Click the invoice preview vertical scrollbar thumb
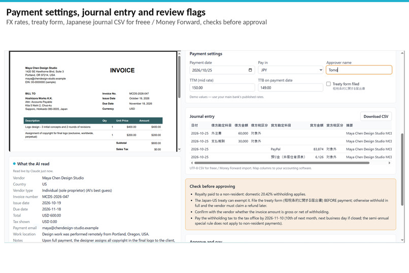 click(x=179, y=77)
